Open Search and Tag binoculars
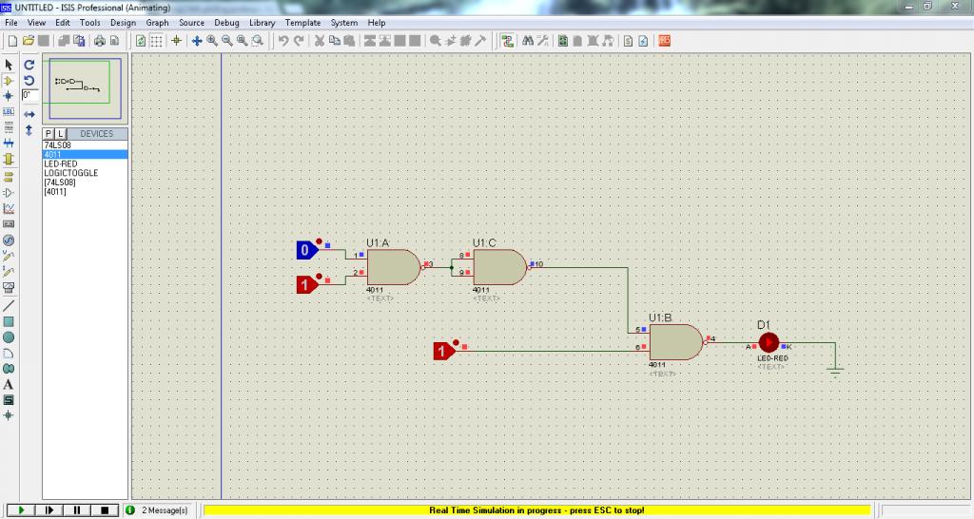 [527, 41]
